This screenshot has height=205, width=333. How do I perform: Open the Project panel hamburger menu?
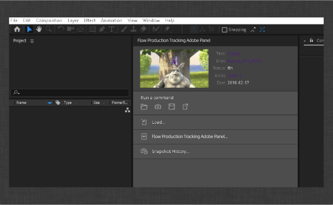(32, 41)
